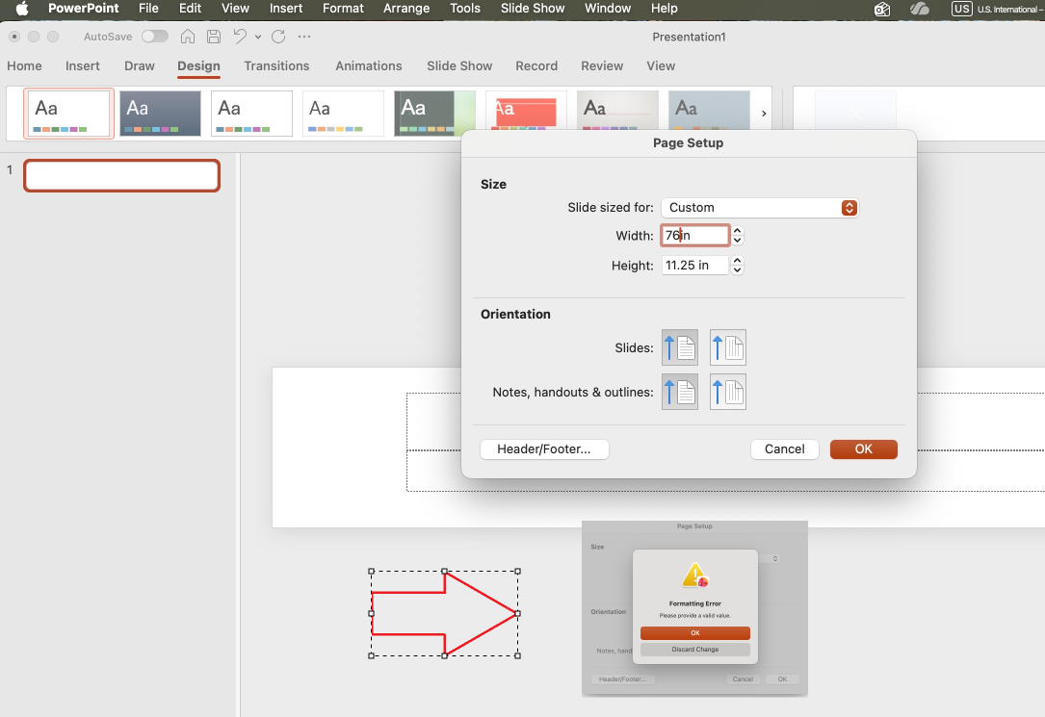1045x717 pixels.
Task: Decrease Height with the stepper down arrow
Action: click(737, 270)
